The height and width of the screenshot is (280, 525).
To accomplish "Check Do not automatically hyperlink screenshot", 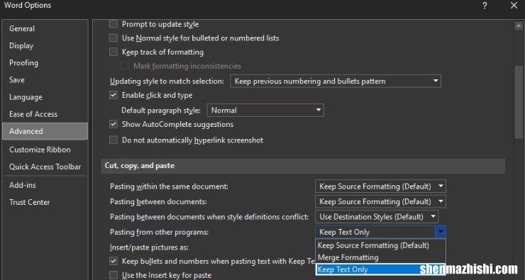I will 114,140.
